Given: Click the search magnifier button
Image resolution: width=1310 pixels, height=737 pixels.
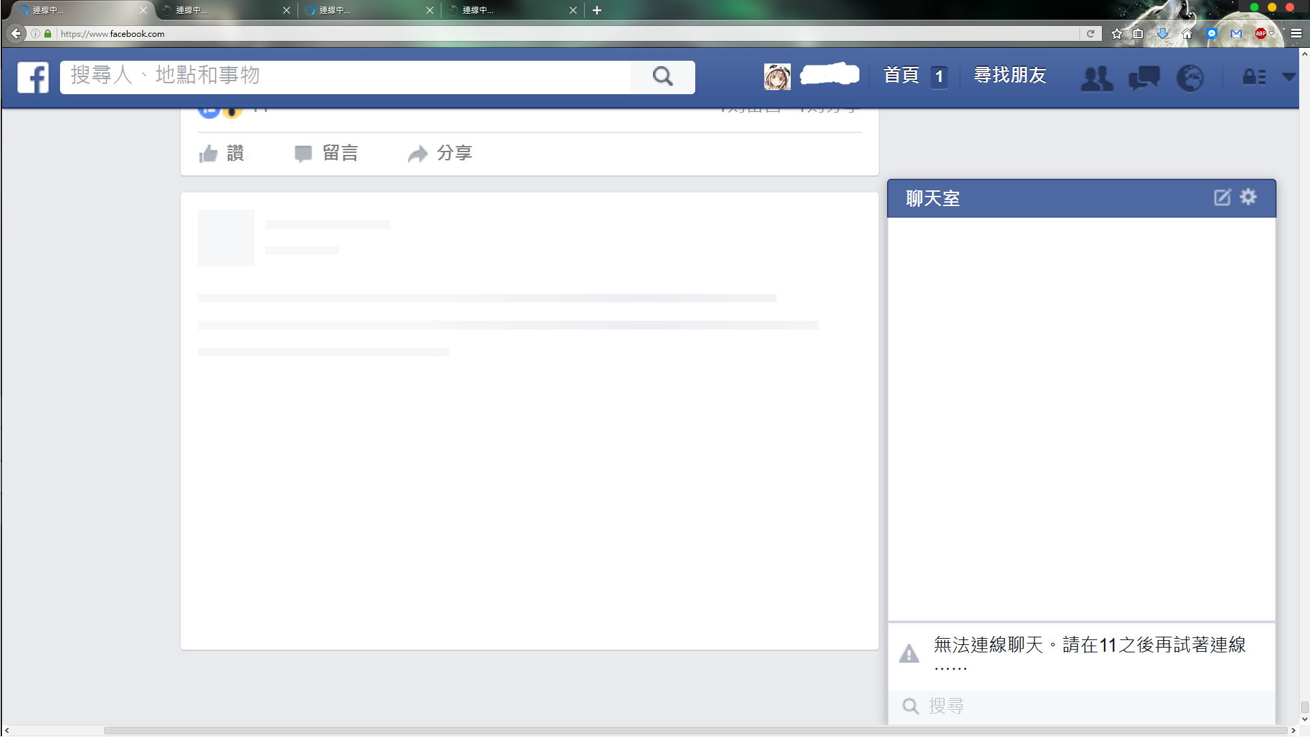Looking at the screenshot, I should click(663, 76).
